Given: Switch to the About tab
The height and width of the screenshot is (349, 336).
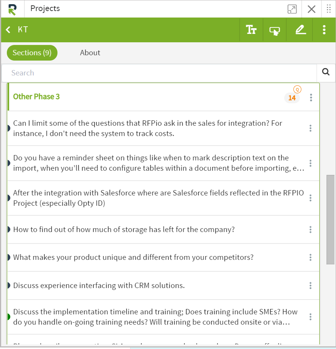Looking at the screenshot, I should tap(90, 53).
